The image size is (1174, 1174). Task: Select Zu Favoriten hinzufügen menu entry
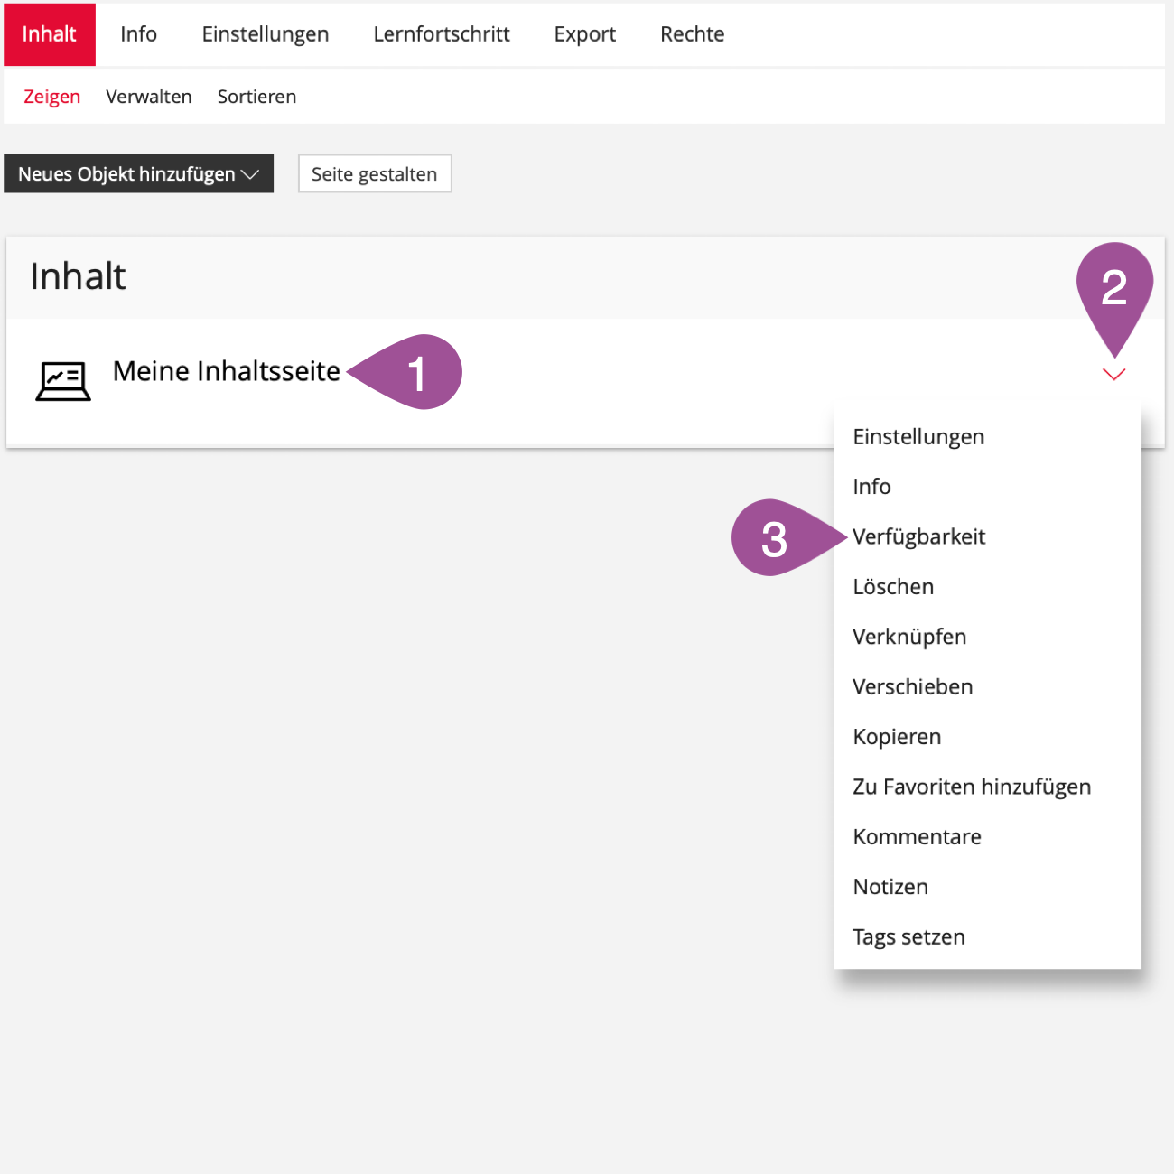[x=972, y=787]
